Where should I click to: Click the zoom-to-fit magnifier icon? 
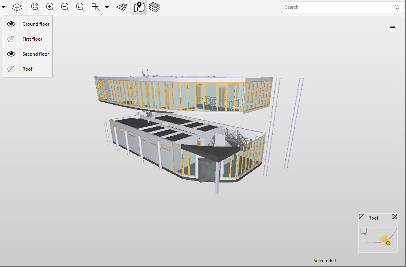pyautogui.click(x=35, y=7)
